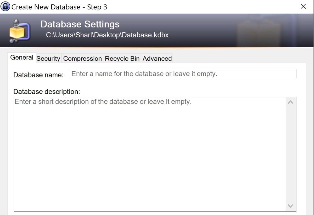This screenshot has width=314, height=215.
Task: Switch to the Security tab
Action: pyautogui.click(x=48, y=58)
